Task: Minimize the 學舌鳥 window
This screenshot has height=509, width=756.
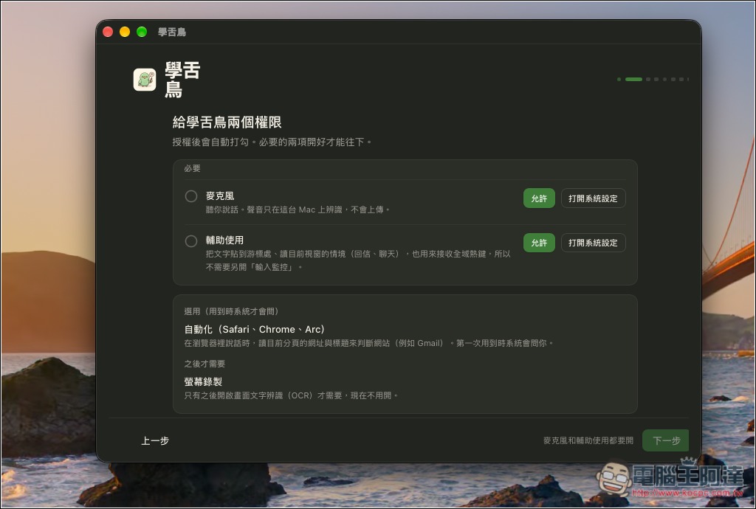Action: pos(125,32)
